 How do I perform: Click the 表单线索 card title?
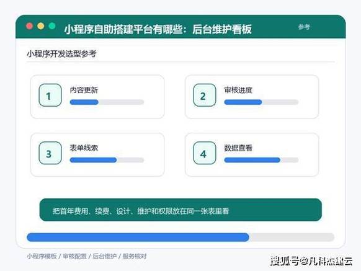pos(84,148)
